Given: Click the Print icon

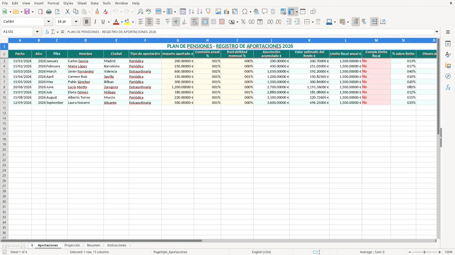Looking at the screenshot, I should (x=49, y=12).
